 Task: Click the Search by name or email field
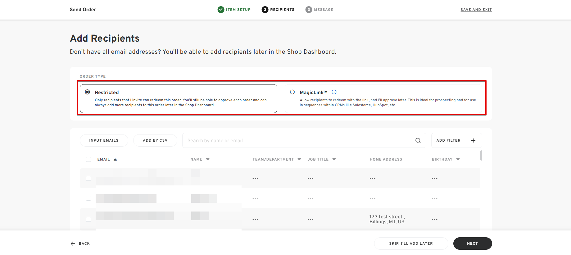point(298,140)
